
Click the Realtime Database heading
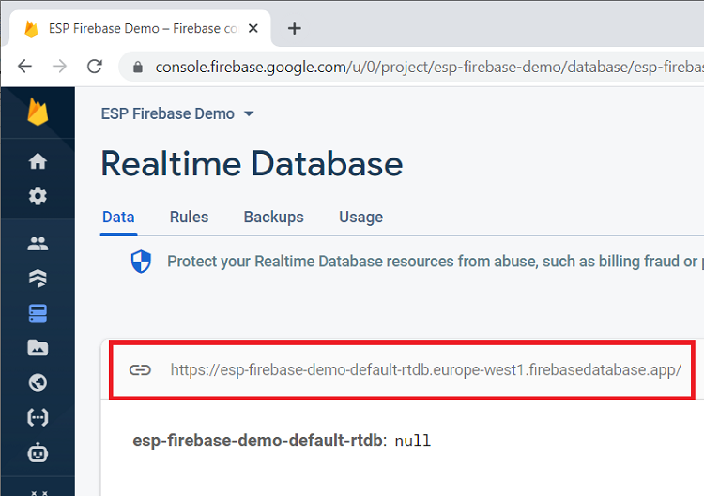252,164
